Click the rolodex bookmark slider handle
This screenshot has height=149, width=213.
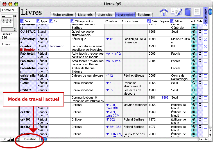tap(15, 16)
